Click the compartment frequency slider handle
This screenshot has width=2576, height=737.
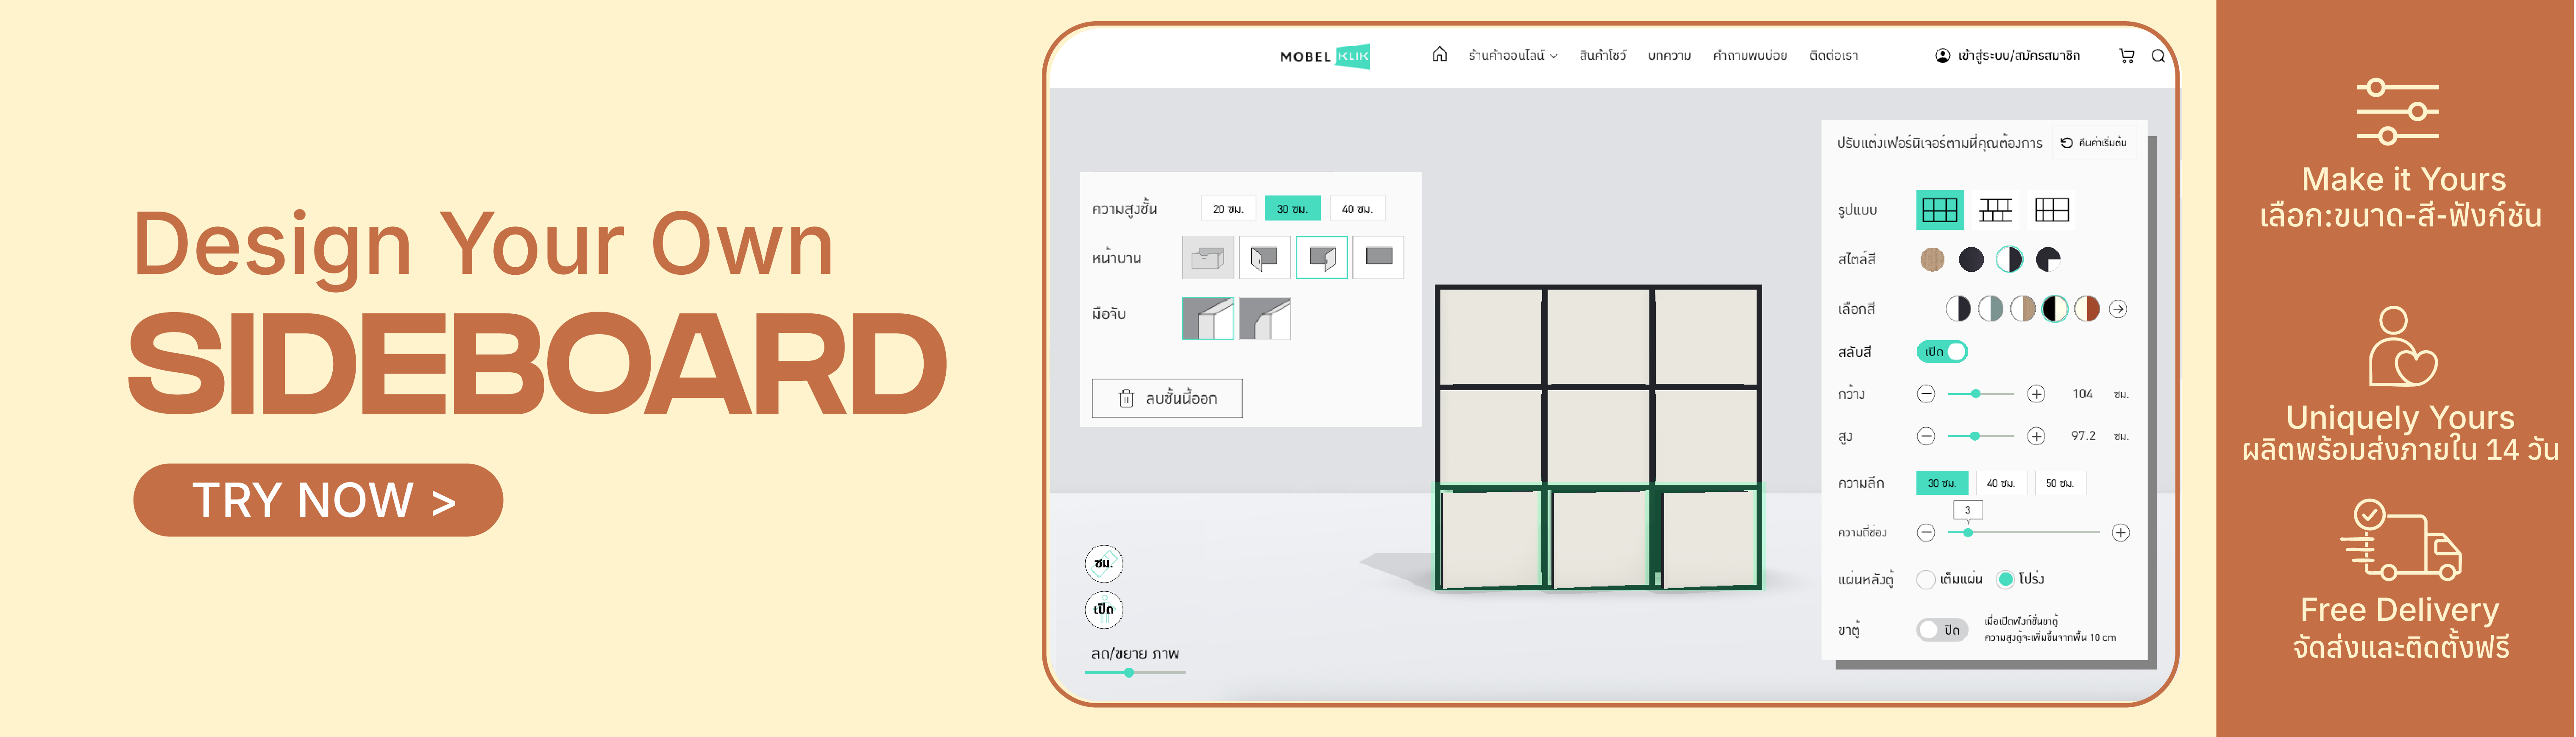coord(1968,532)
